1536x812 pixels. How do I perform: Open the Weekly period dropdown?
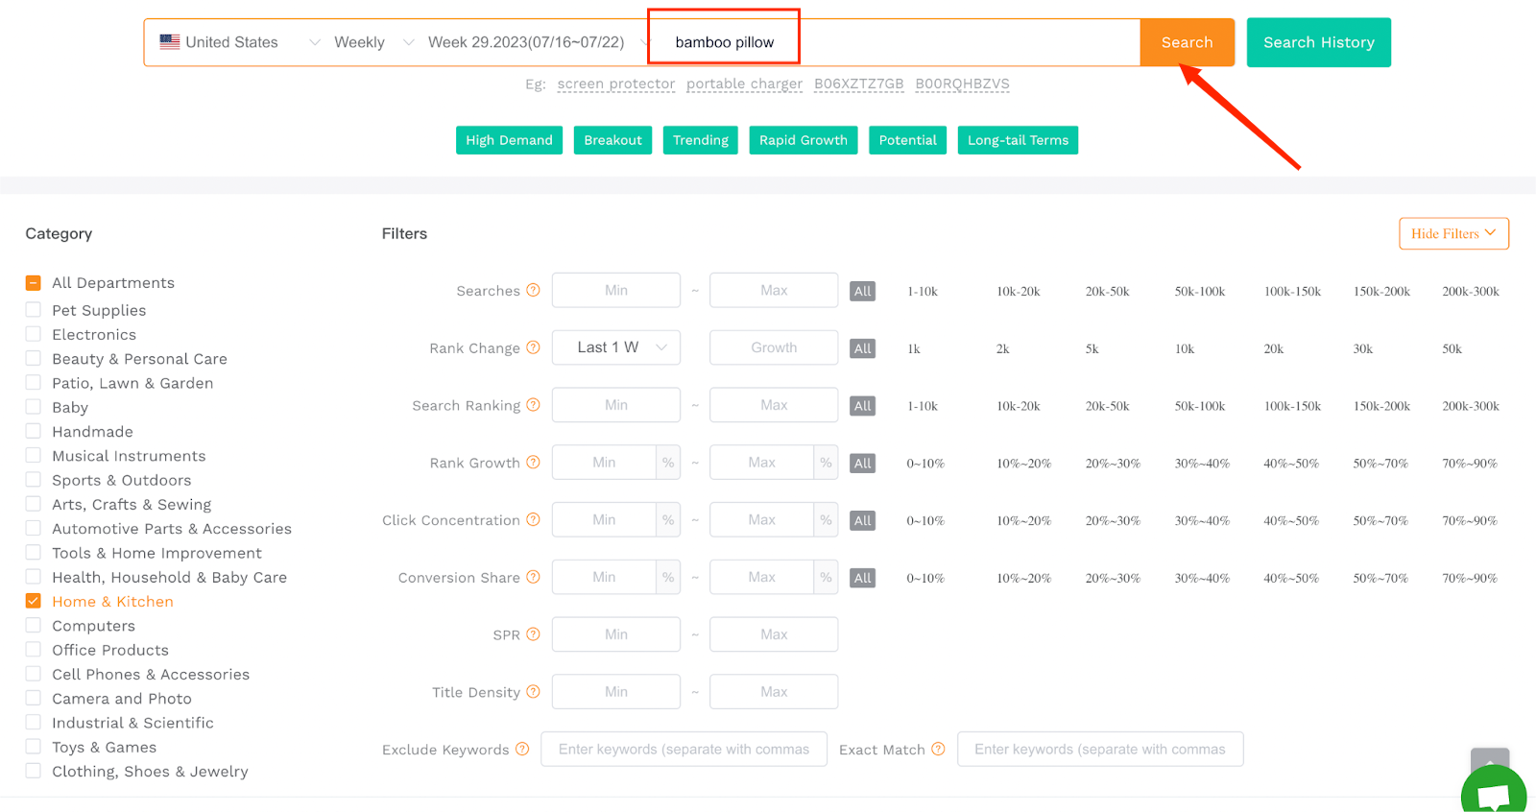coord(372,42)
